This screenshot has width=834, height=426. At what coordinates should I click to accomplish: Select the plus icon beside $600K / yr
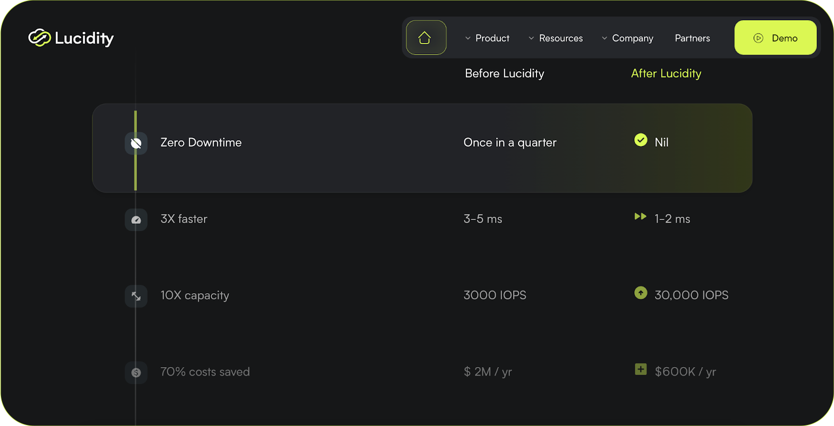641,369
